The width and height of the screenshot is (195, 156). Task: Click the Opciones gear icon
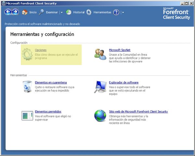(27, 54)
